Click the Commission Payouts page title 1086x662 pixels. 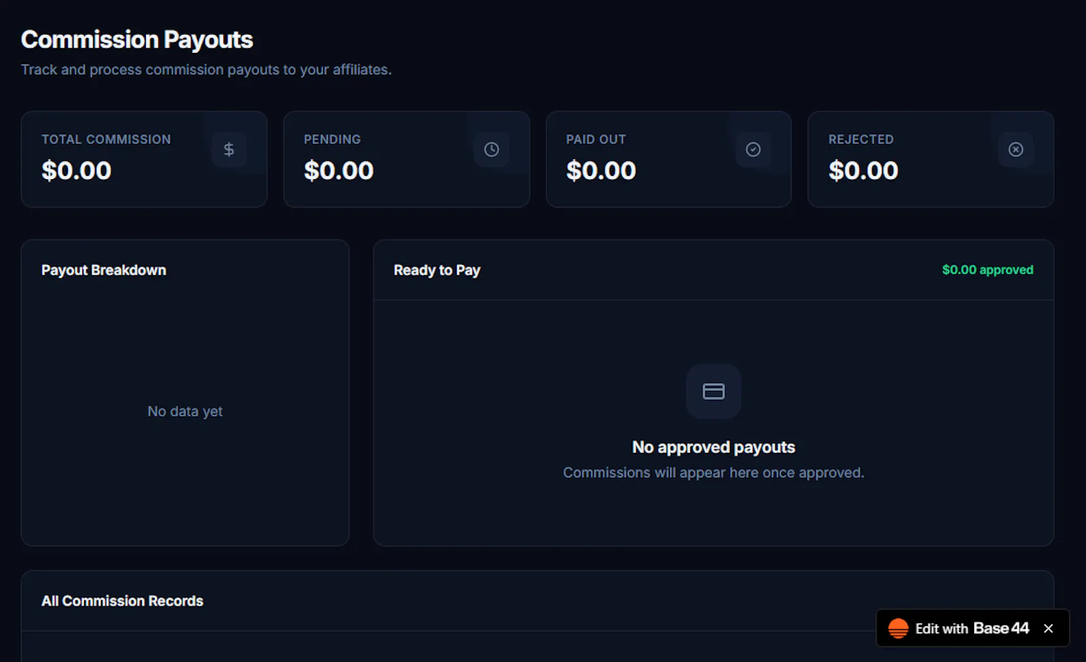point(137,39)
